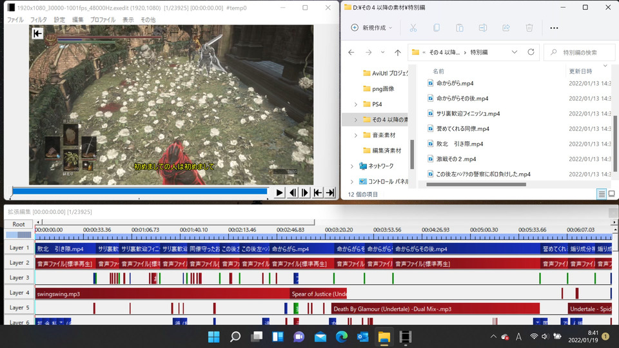This screenshot has height=348, width=619.
Task: Open the 編集 menu in AviUtl
Action: (78, 20)
